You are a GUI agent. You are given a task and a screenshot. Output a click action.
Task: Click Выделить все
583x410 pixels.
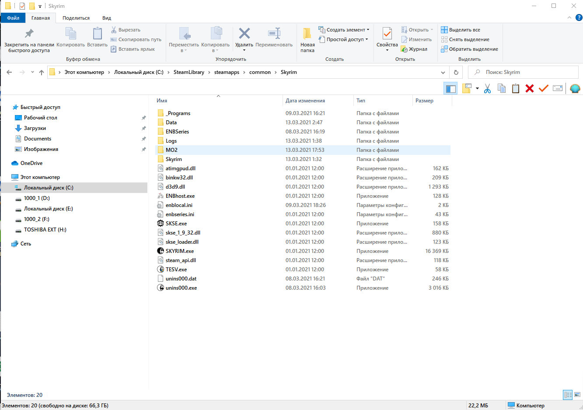(461, 30)
